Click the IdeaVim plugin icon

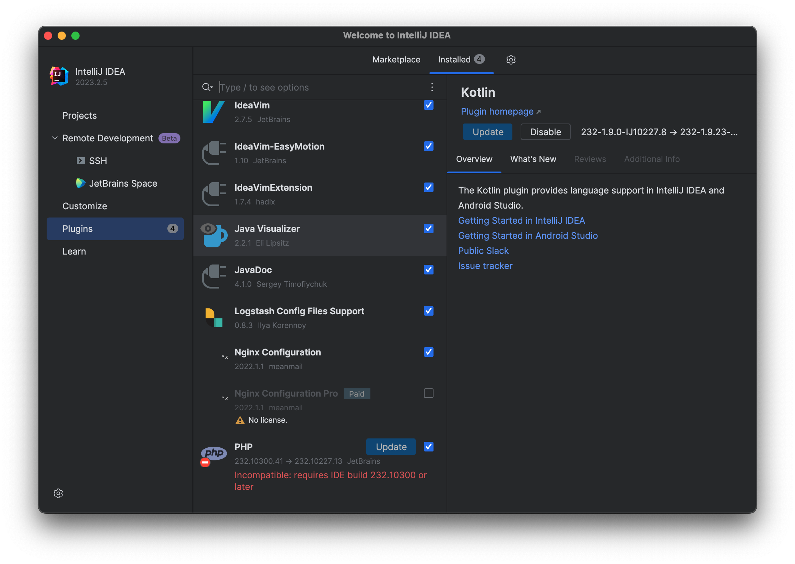point(214,112)
